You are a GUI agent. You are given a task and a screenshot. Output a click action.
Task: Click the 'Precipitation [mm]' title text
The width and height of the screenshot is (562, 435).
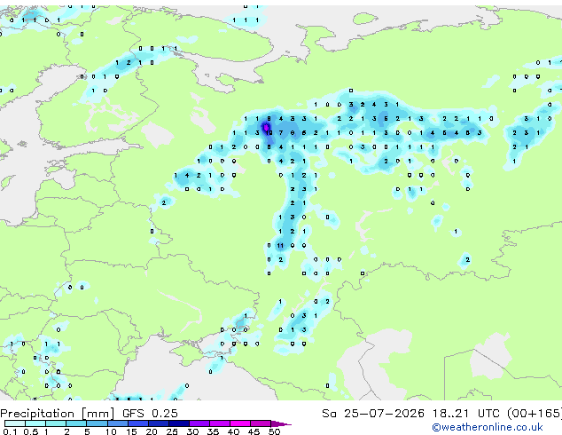57,414
